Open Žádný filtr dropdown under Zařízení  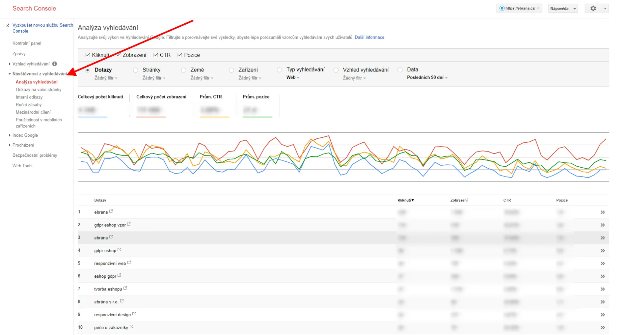(250, 78)
